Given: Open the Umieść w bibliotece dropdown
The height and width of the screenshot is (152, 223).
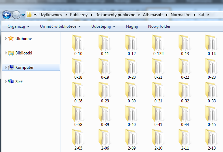Looking at the screenshot, I should click(x=60, y=26).
